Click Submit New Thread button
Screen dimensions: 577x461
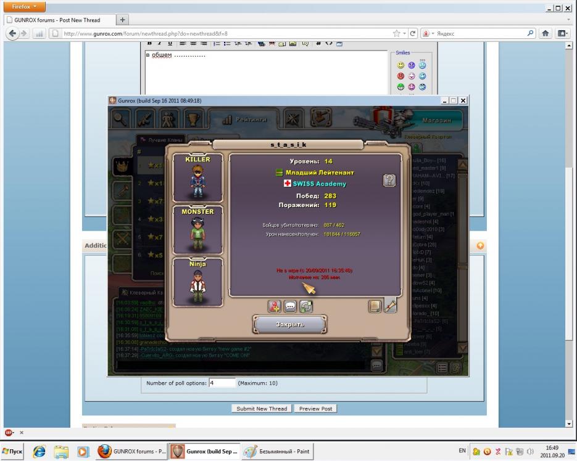pyautogui.click(x=262, y=409)
